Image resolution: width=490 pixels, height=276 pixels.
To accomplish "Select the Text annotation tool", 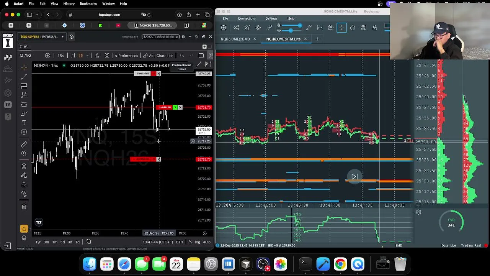I will 24,123.
